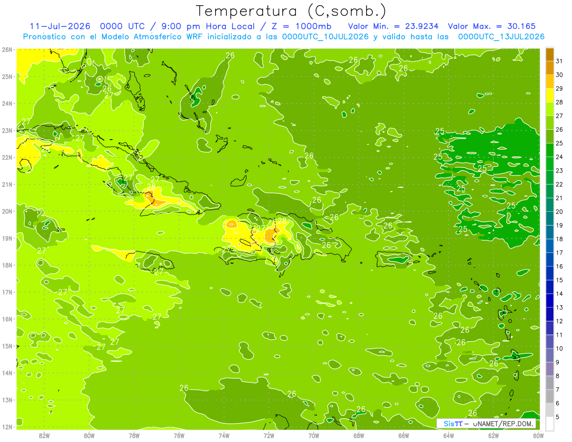Image resolution: width=572 pixels, height=442 pixels.
Task: Click the "18" label on the color scale
Action: click(x=560, y=239)
